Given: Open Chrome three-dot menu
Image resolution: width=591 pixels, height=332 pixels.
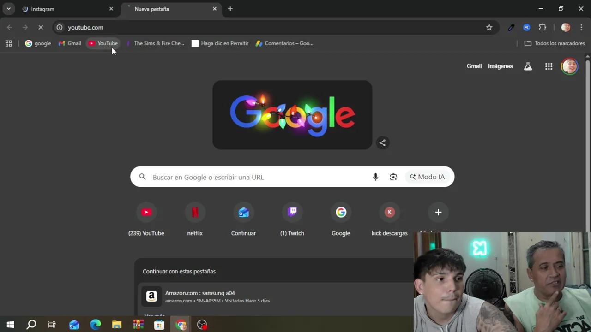Looking at the screenshot, I should point(581,27).
